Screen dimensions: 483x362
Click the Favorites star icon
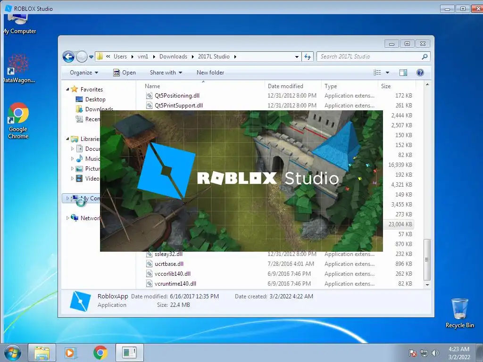click(74, 89)
